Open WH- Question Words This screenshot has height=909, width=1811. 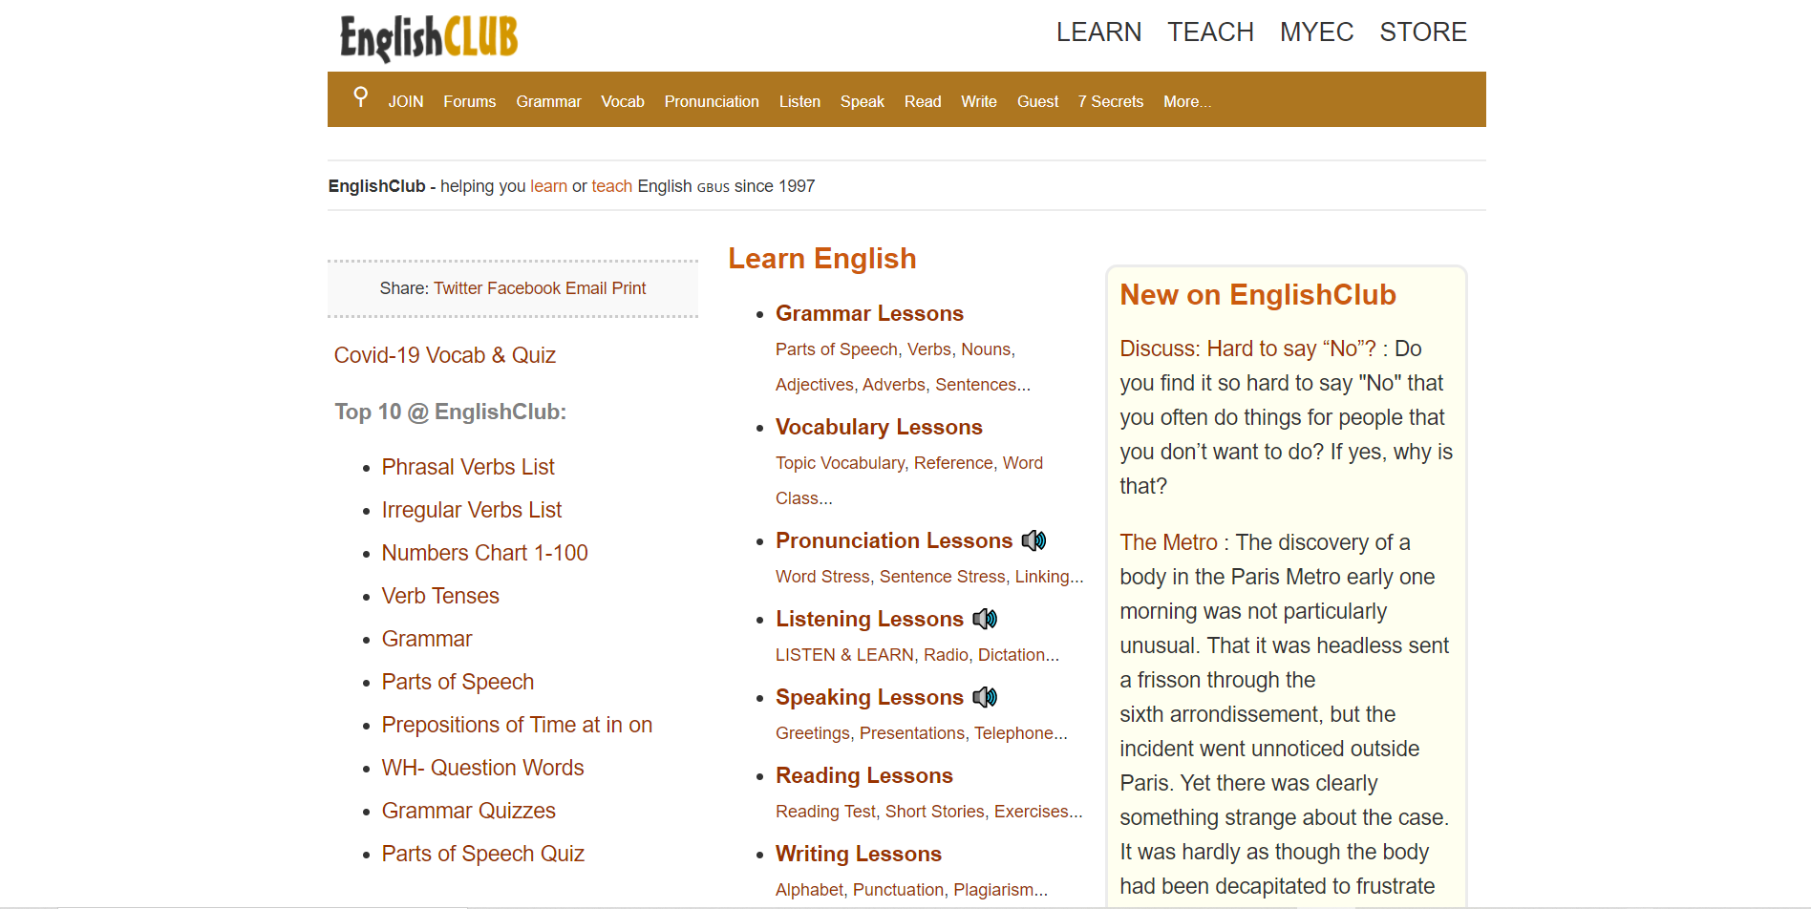[483, 768]
